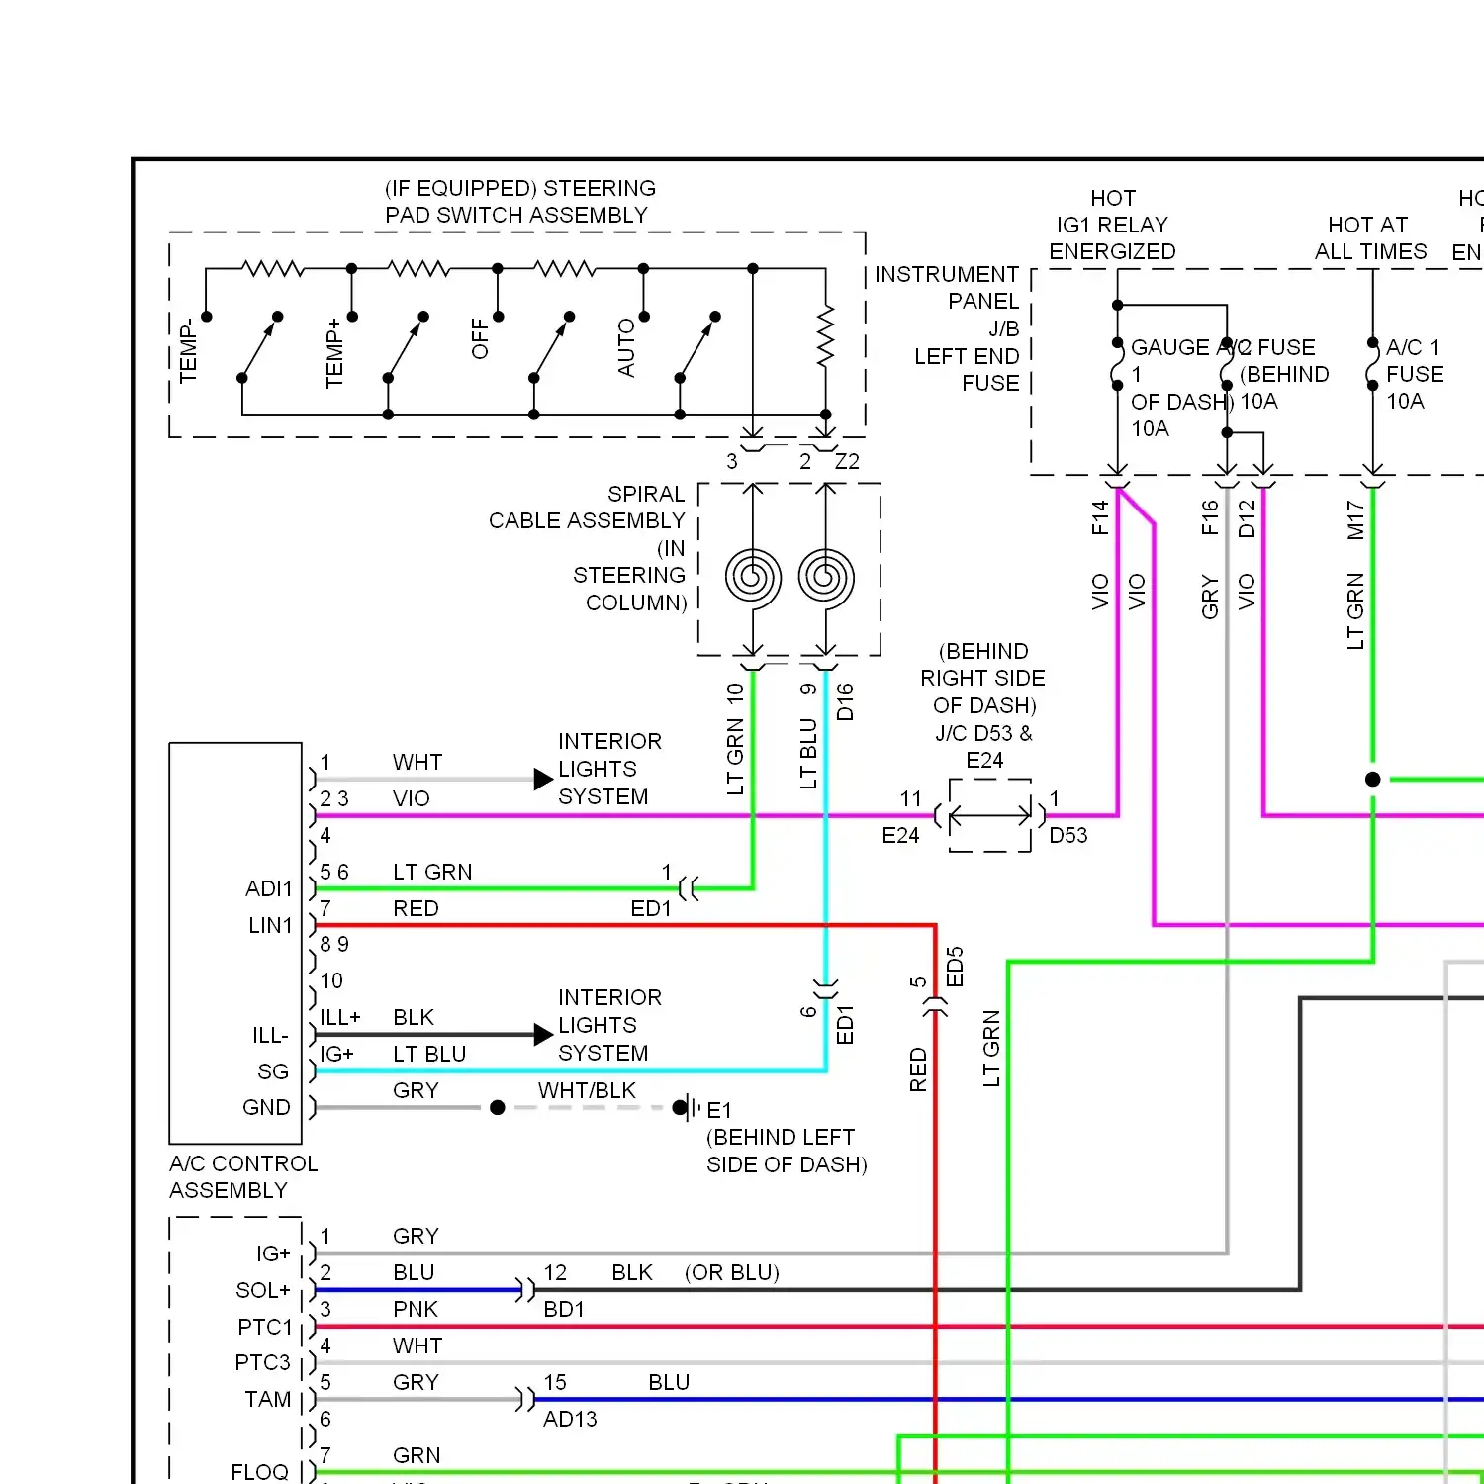The image size is (1484, 1484).
Task: Click the "(BEHIND RIGHT SIDE OF DASH)" note
Action: [x=982, y=678]
